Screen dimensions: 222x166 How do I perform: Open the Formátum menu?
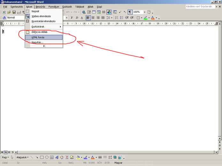(x=54, y=7)
